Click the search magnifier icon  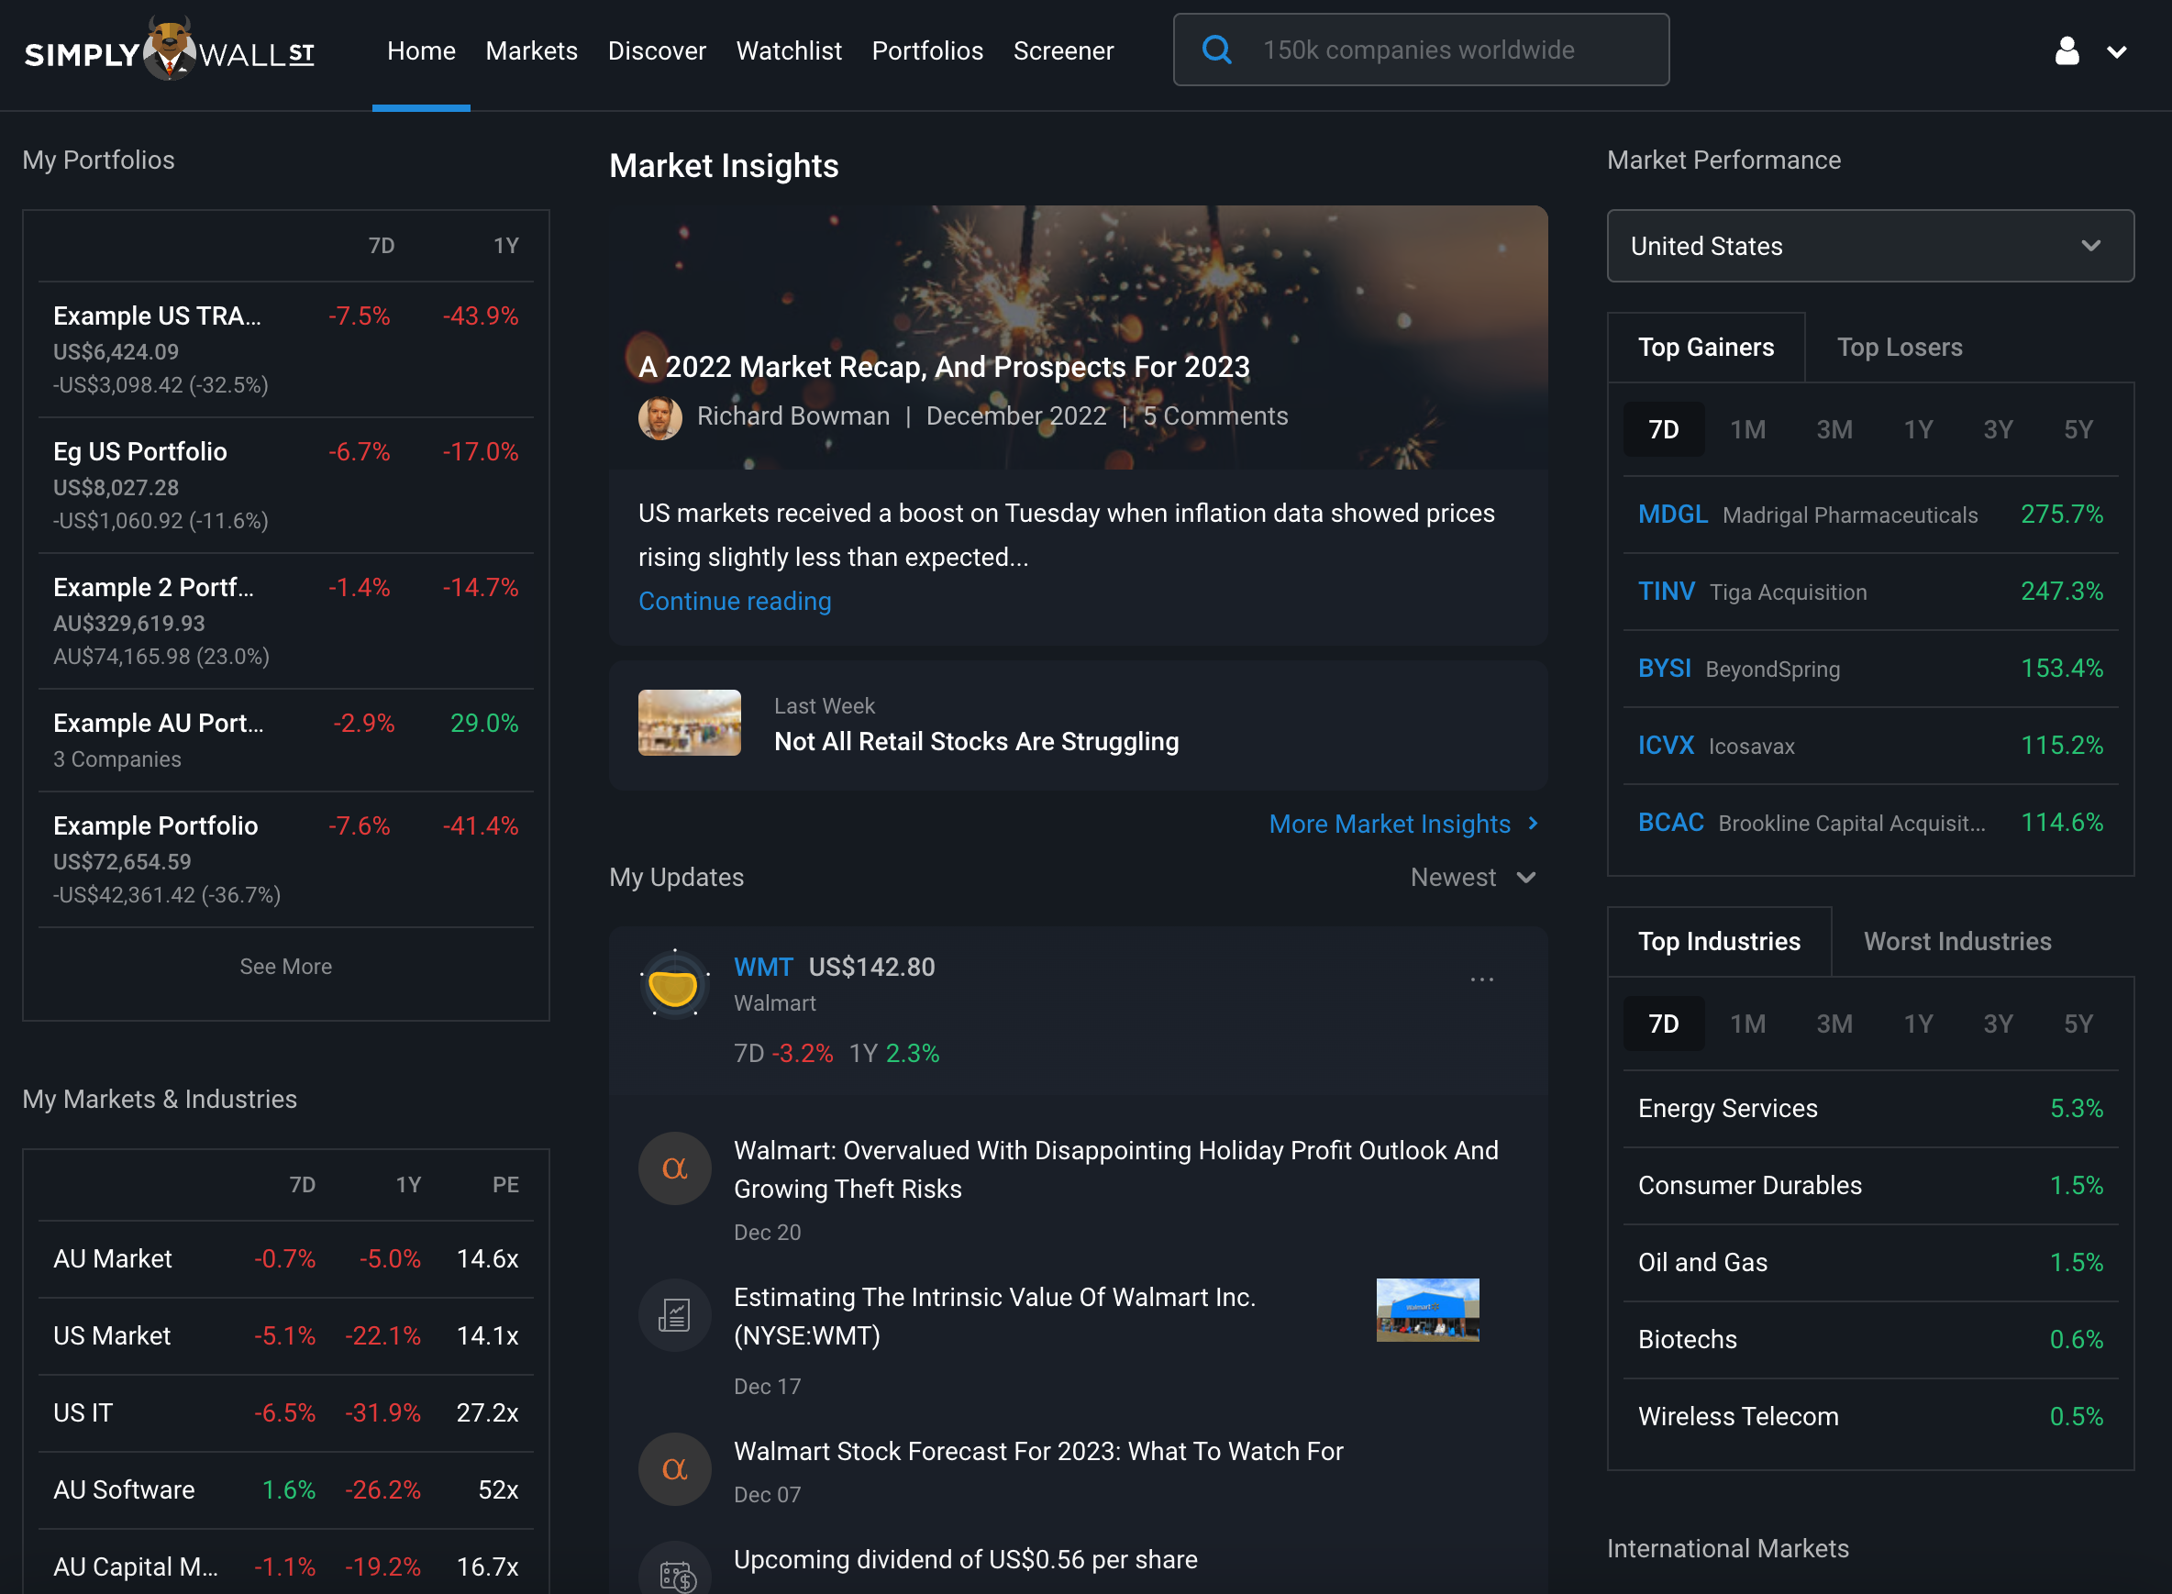(1217, 50)
